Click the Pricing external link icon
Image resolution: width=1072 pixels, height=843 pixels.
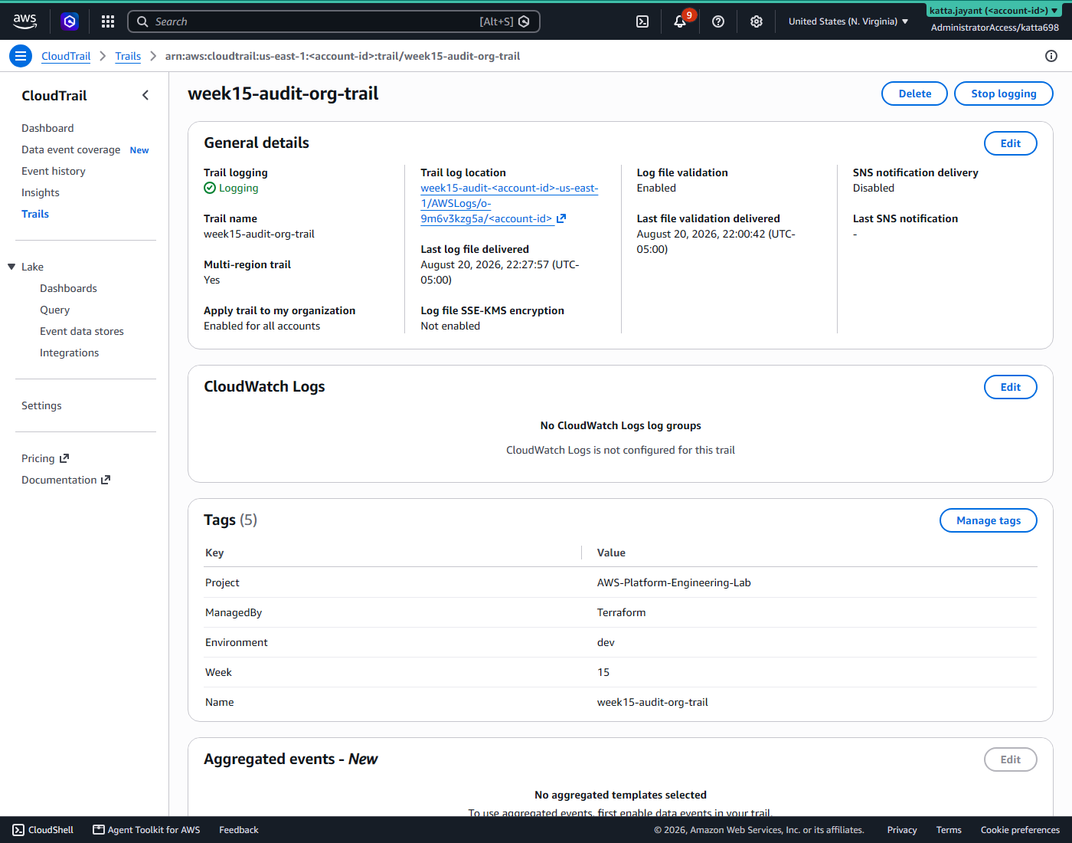tap(64, 458)
